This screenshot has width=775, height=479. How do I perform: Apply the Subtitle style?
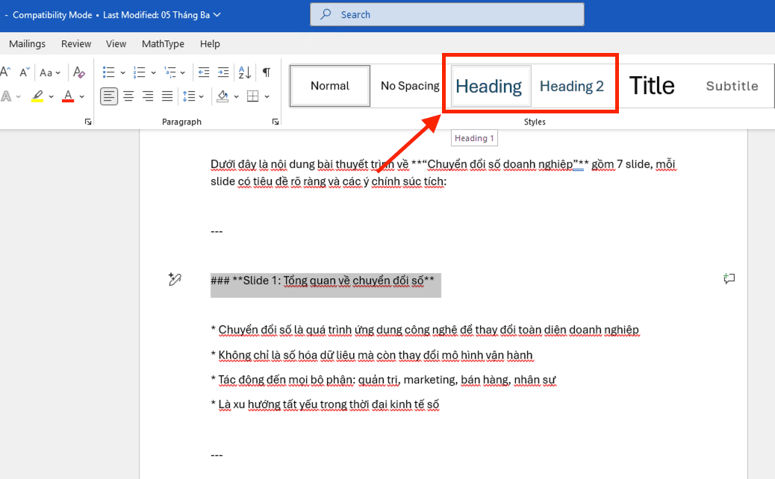732,86
